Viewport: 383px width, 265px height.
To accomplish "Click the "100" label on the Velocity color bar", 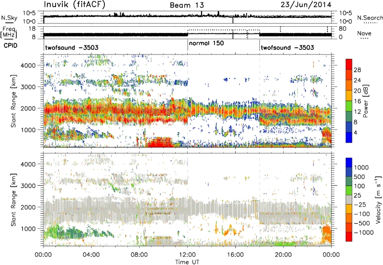I will pyautogui.click(x=360, y=186).
